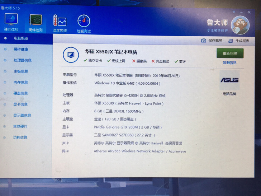The image size is (261, 196).
Task: Click the Nvidia GeForce GTX 950M value
Action: click(x=128, y=127)
